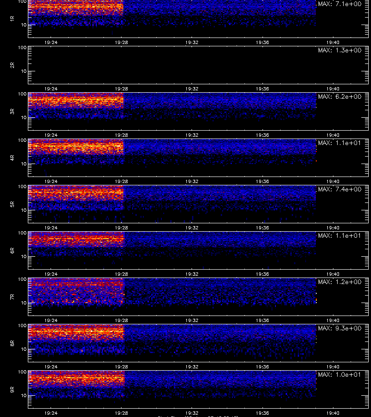Click the 5R panel axis label

coord(12,204)
